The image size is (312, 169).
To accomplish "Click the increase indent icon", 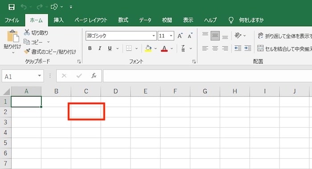I will 248,48.
